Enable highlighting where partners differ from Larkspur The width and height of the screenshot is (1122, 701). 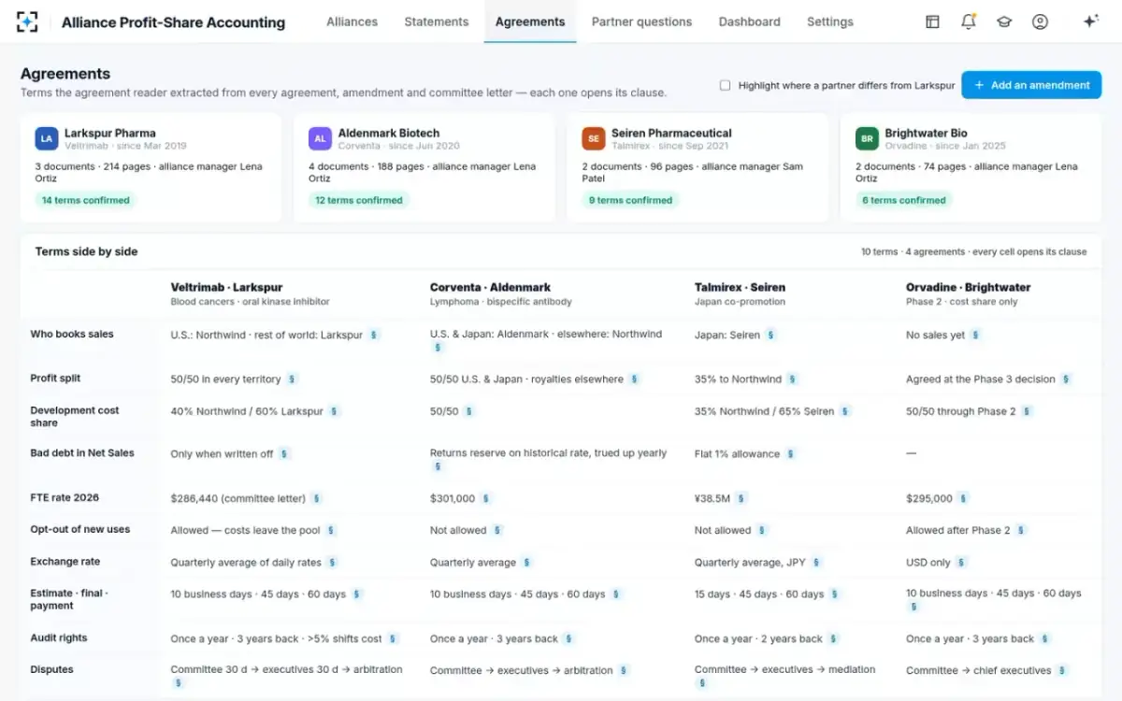point(725,85)
